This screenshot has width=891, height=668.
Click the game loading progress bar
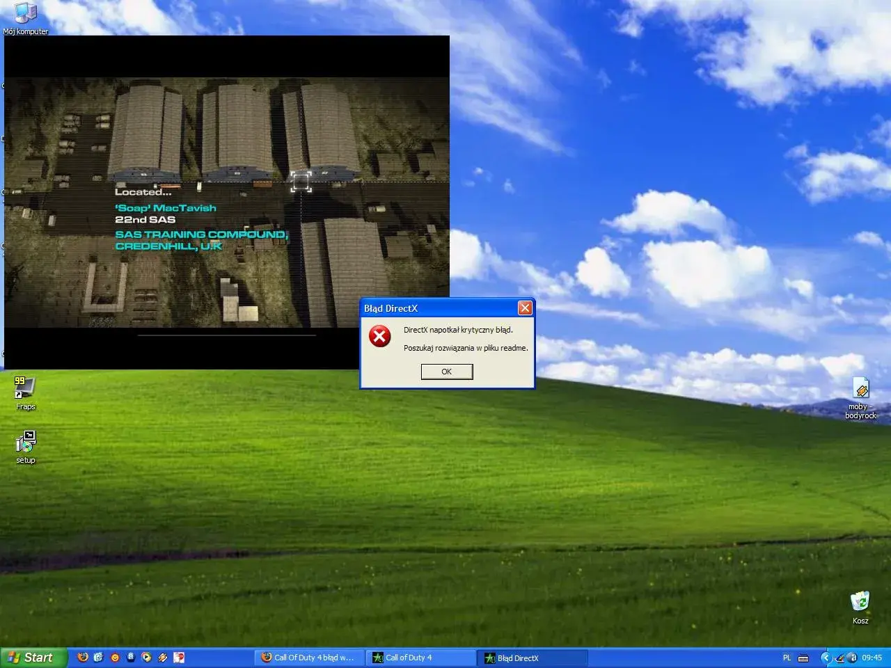click(227, 335)
